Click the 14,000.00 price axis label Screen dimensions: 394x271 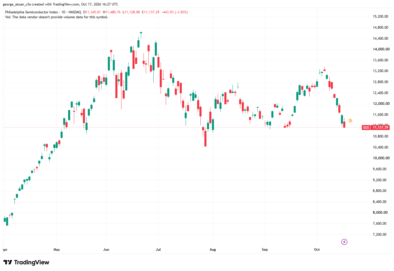click(381, 49)
